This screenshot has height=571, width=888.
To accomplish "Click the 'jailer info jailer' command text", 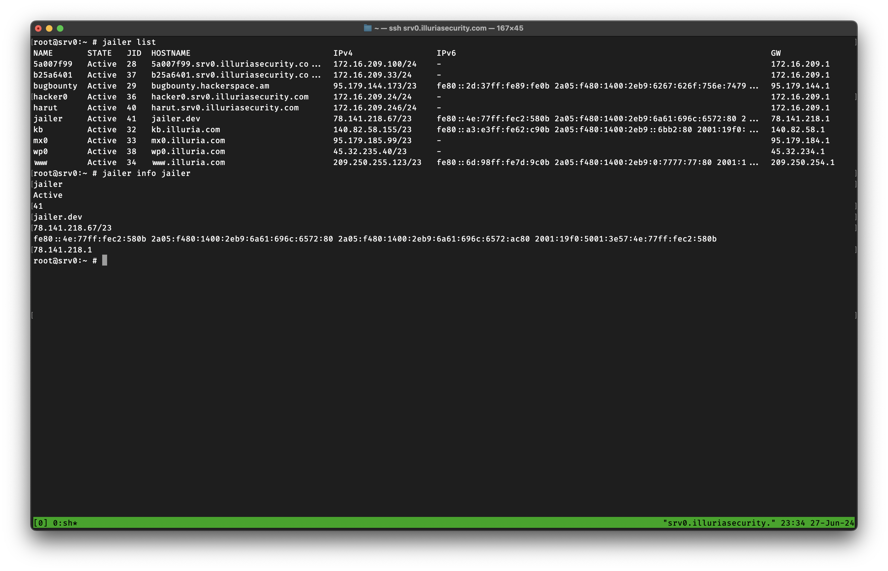I will point(146,173).
